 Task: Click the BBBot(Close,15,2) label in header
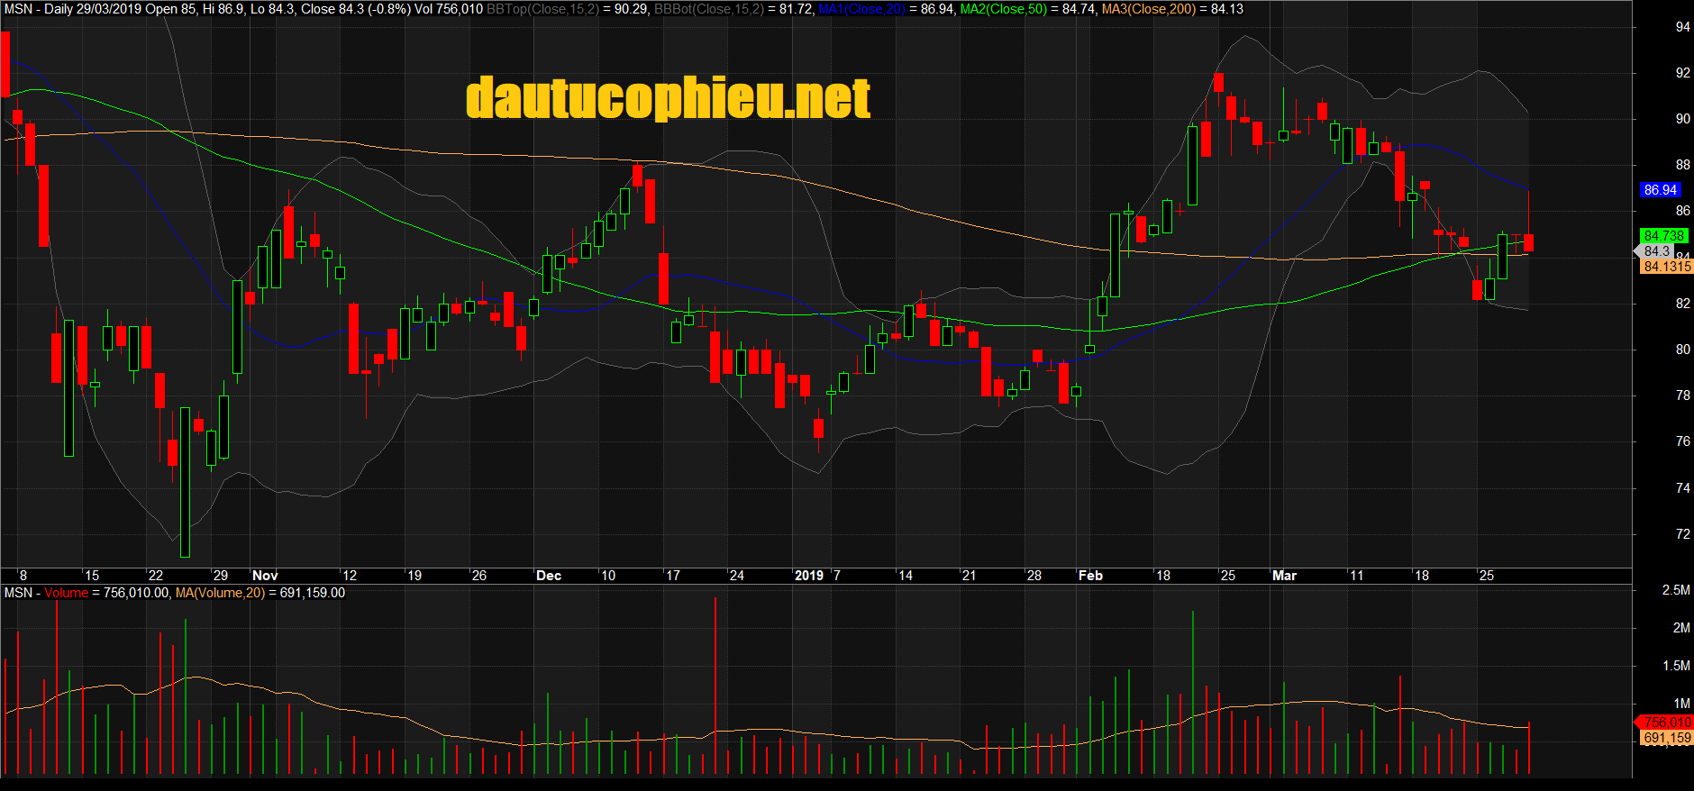point(708,9)
